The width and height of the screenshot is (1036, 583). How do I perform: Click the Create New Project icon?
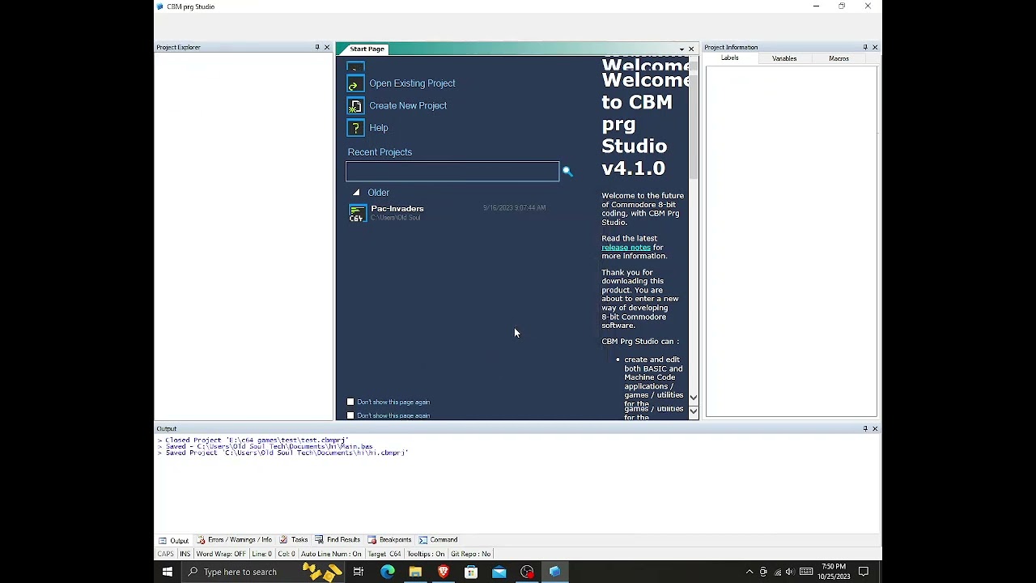(x=355, y=105)
